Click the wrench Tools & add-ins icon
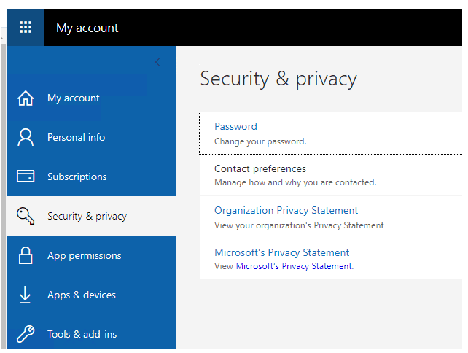Viewport: 468px width, 353px height. [x=26, y=334]
